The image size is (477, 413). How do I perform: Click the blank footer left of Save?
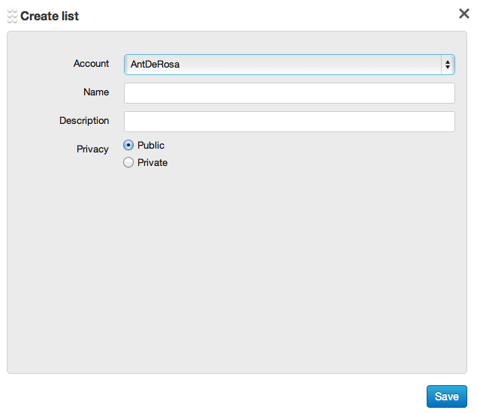[210, 396]
